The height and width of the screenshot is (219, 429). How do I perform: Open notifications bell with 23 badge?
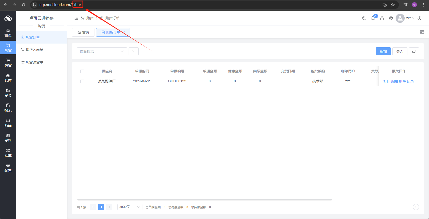coord(373,18)
